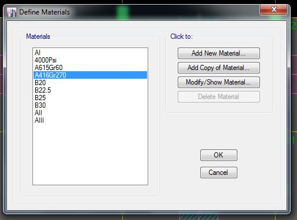Click Add New Material button
The height and width of the screenshot is (220, 297).
219,53
